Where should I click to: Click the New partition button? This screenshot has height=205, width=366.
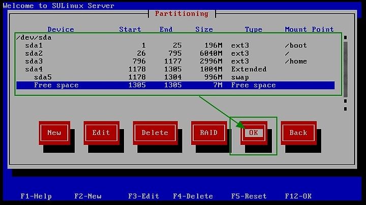[54, 133]
